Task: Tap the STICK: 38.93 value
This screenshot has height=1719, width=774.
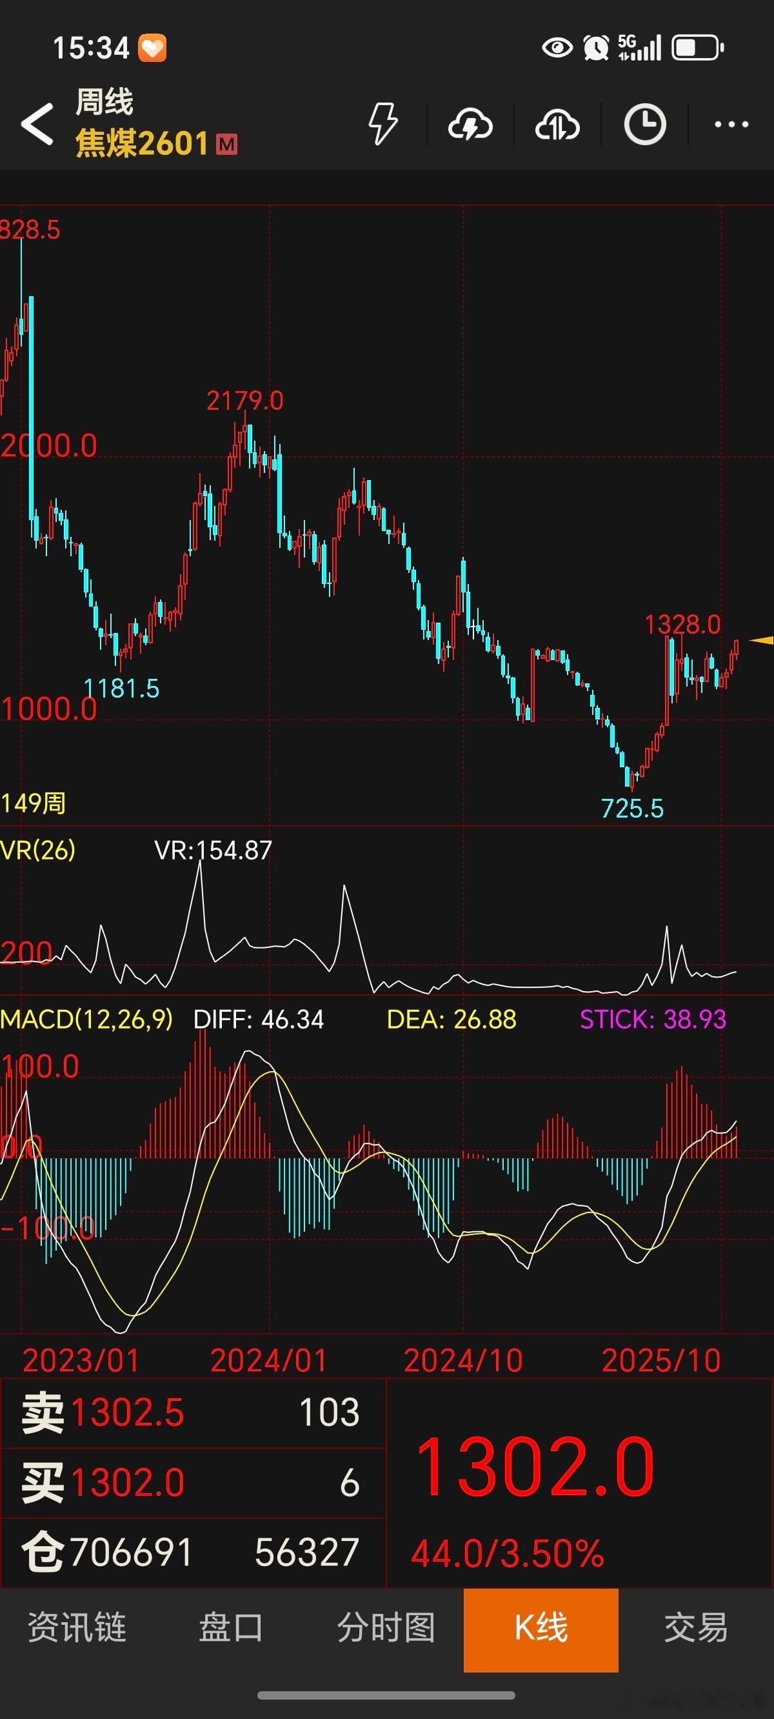Action: click(653, 1019)
